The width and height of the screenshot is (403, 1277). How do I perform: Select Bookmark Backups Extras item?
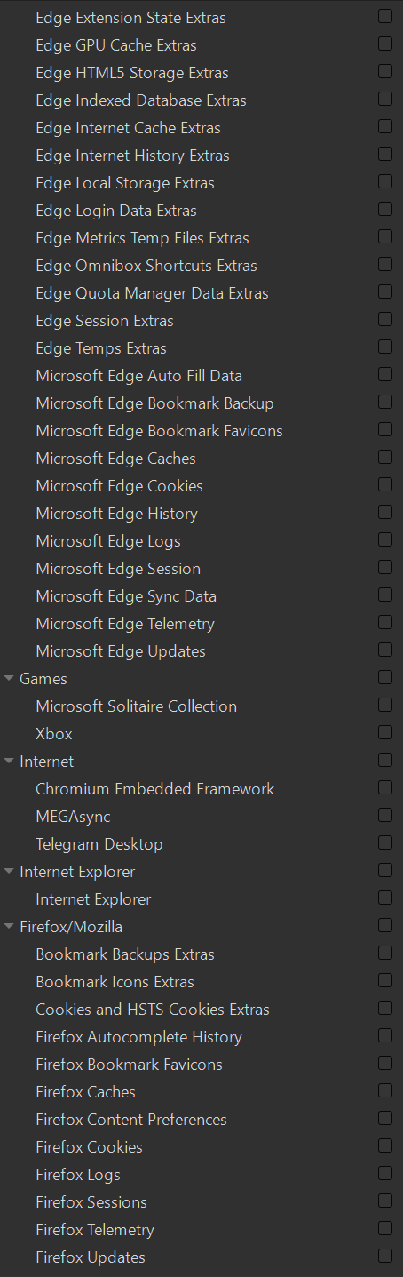(x=125, y=954)
